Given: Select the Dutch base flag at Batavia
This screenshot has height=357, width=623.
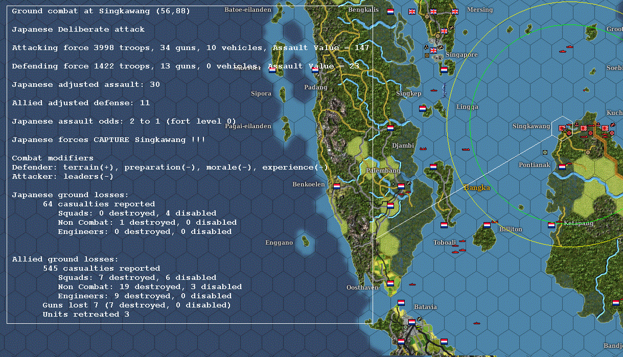Looking at the screenshot, I should point(412,322).
